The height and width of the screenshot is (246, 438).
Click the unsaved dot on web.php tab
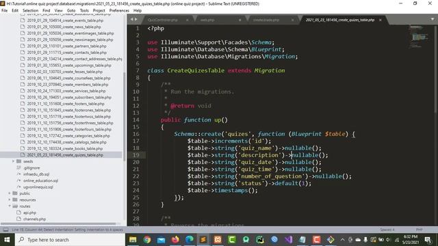tap(240, 20)
